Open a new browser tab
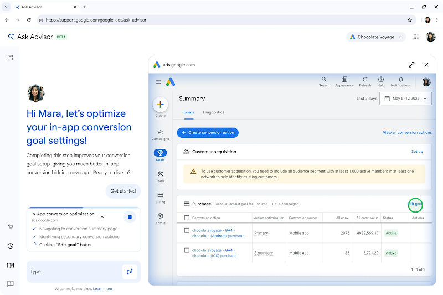 84,7
